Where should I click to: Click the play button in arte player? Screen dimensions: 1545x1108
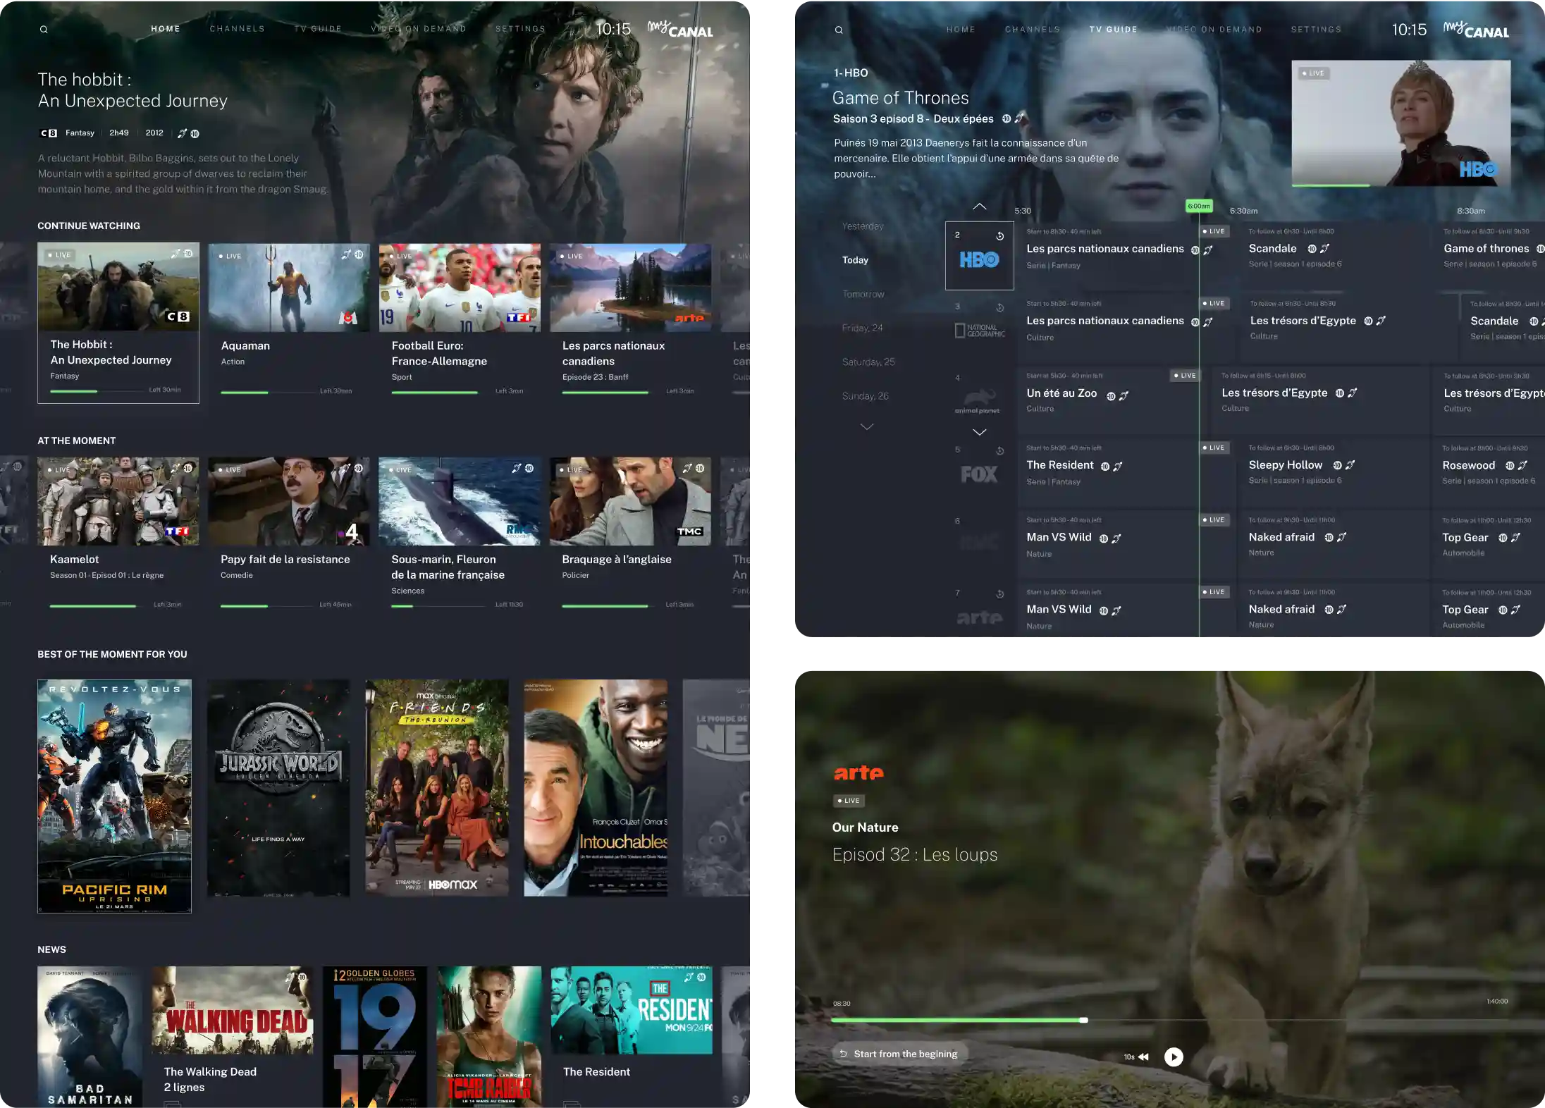1174,1057
